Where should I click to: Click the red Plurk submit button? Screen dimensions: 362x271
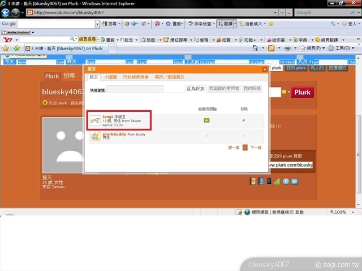[x=302, y=92]
